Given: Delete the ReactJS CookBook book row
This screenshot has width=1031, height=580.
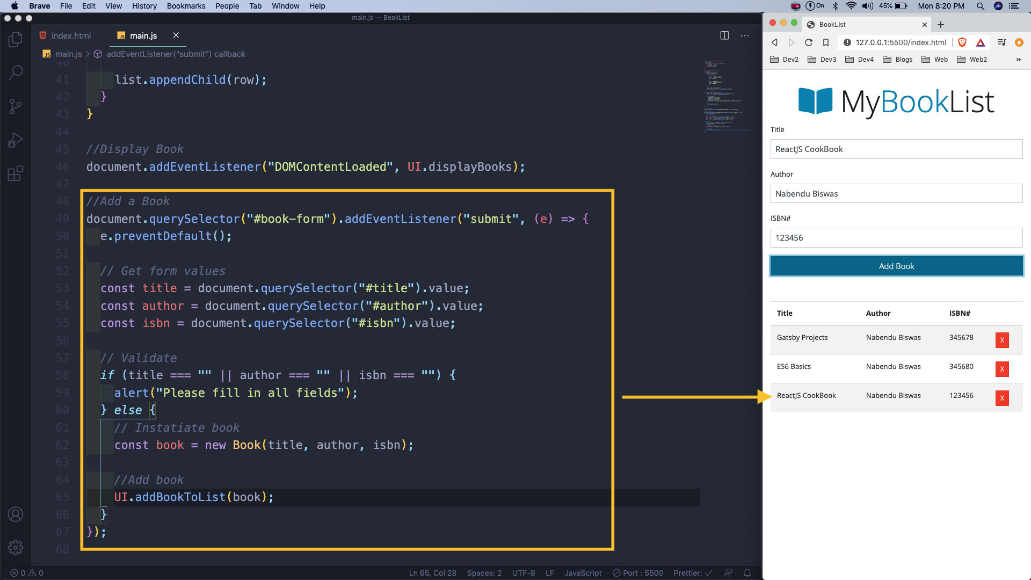Looking at the screenshot, I should 1002,398.
